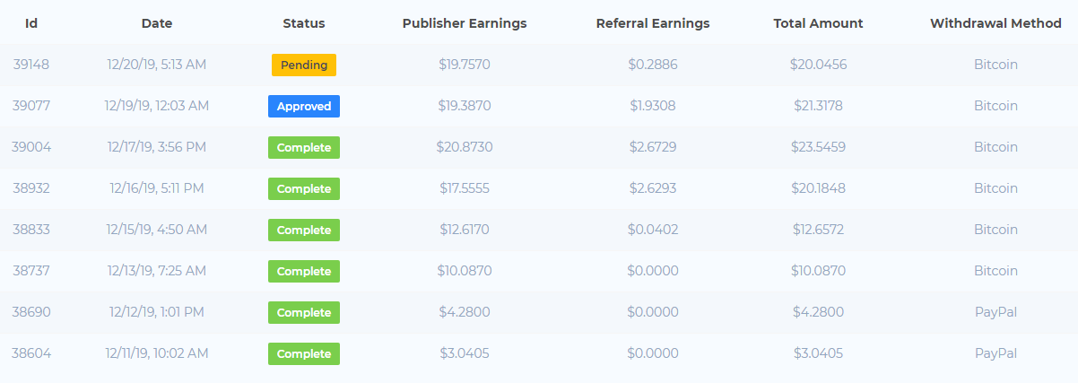Select withdrawal Id 39148
Image resolution: width=1078 pixels, height=383 pixels.
31,65
